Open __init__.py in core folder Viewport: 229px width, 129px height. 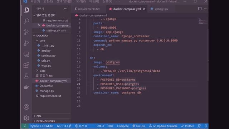click(52, 46)
